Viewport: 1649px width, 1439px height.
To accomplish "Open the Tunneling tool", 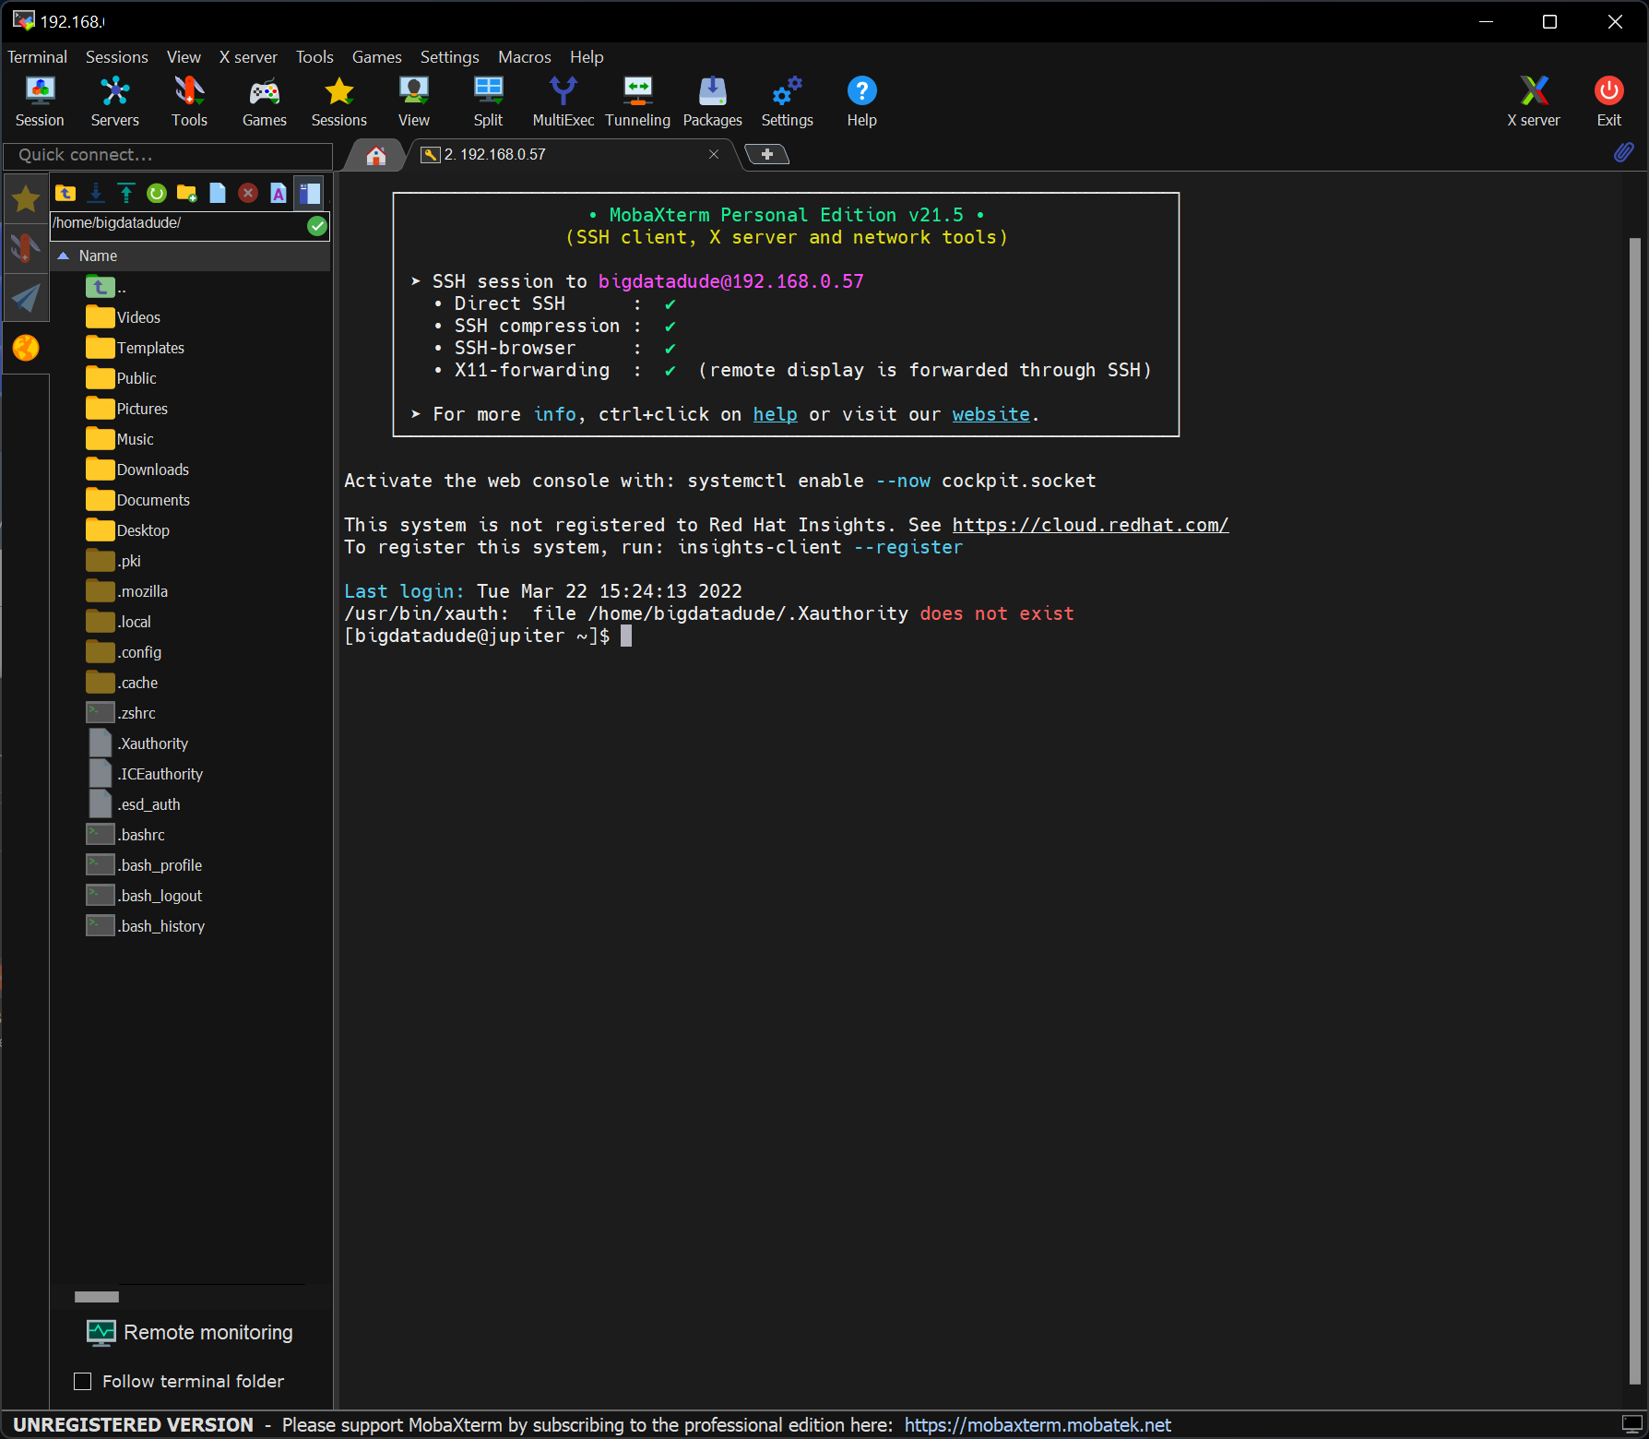I will [x=637, y=101].
